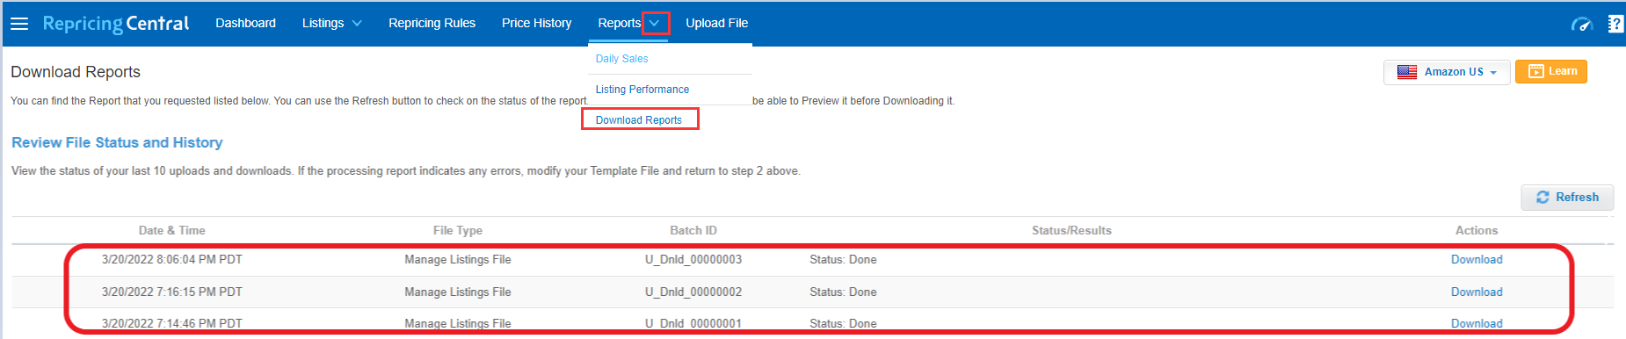Screen dimensions: 1626x339
Task: Choose Daily Sales from Reports submenu
Action: click(621, 59)
